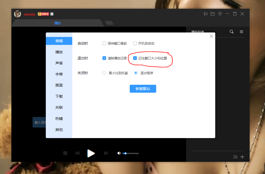The width and height of the screenshot is (265, 174).
Task: Click the plus icon to add to playlist
Action: (x=242, y=157)
